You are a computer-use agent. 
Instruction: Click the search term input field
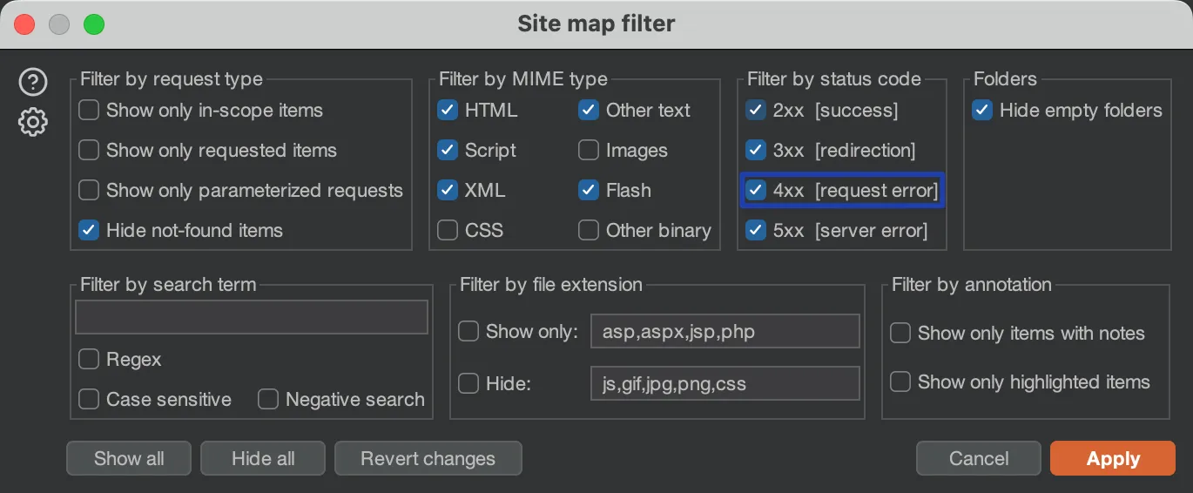(251, 318)
